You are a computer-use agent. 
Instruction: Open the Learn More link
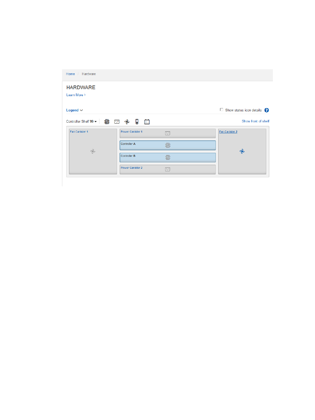[x=76, y=95]
